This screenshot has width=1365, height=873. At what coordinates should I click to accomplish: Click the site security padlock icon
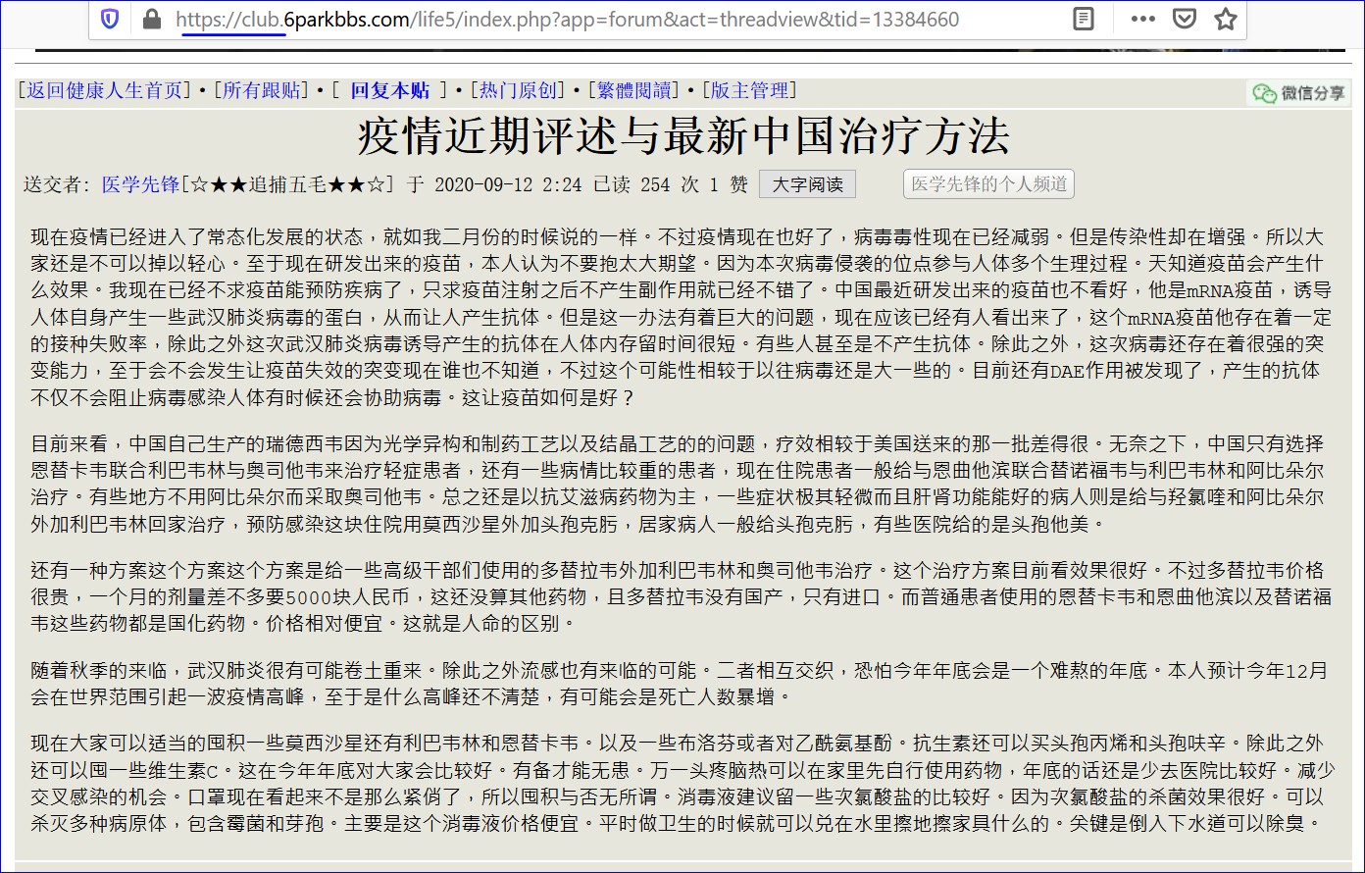pos(151,19)
